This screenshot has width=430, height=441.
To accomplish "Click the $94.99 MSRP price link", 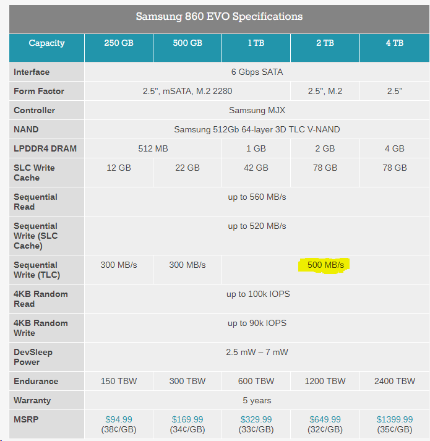I will tap(118, 419).
